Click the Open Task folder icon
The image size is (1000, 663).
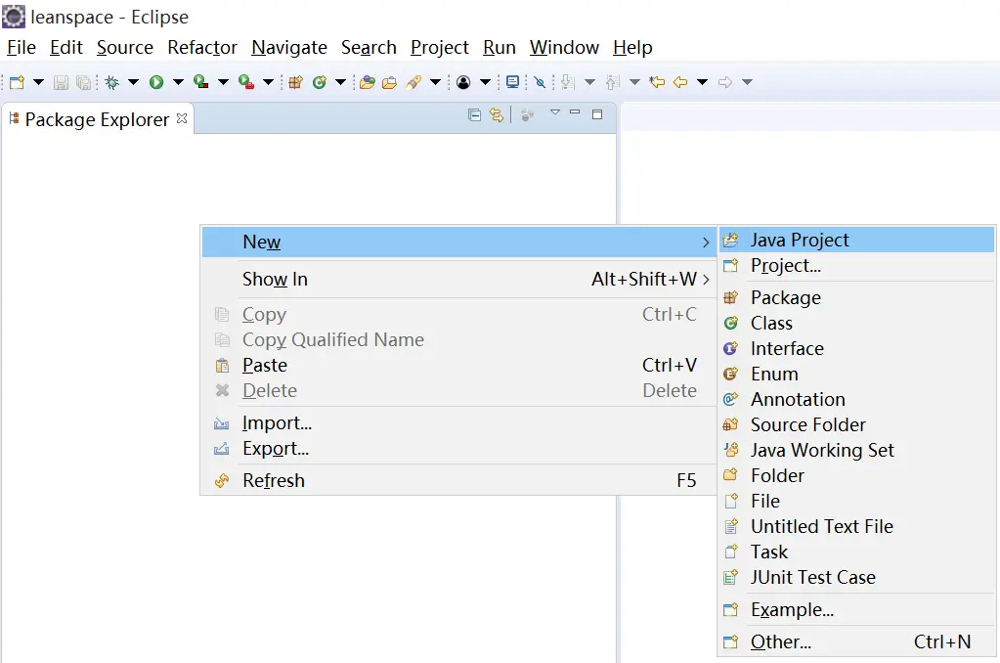pos(390,82)
